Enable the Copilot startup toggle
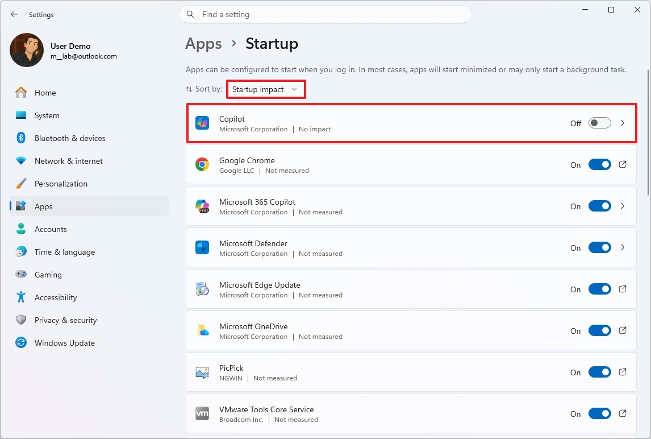 (x=599, y=123)
